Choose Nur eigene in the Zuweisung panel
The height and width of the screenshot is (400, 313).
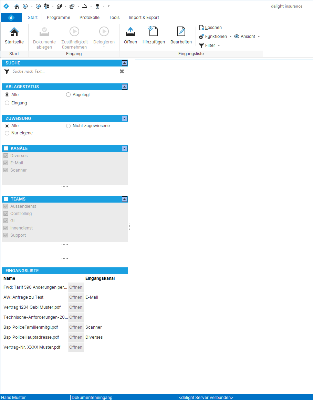click(7, 133)
